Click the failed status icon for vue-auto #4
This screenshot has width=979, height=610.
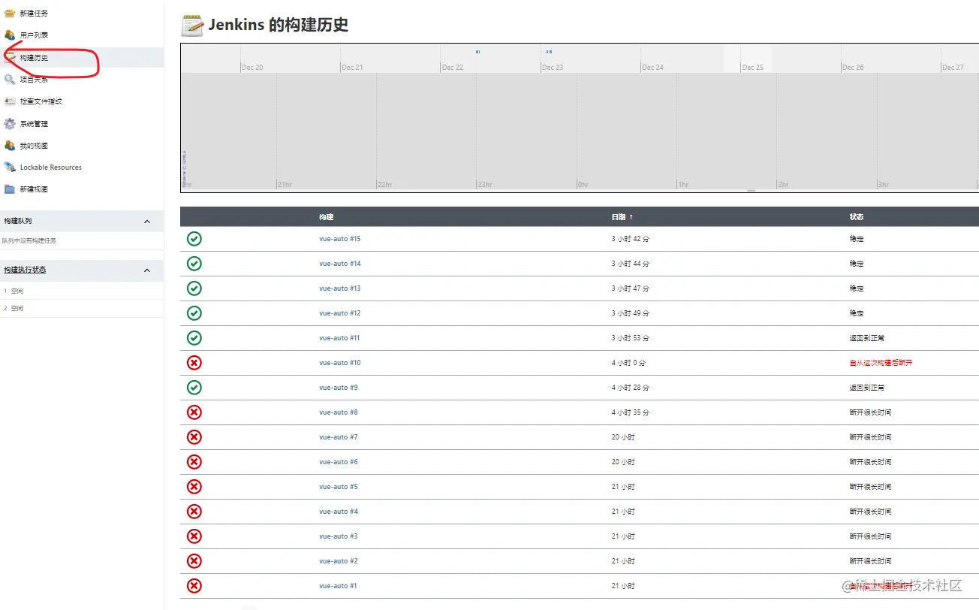194,512
